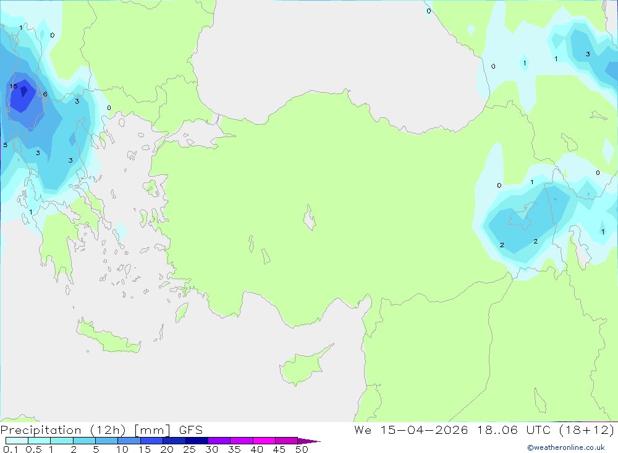
Task: Pick the 15–20 mm blue legend swatch
Action: point(151,441)
